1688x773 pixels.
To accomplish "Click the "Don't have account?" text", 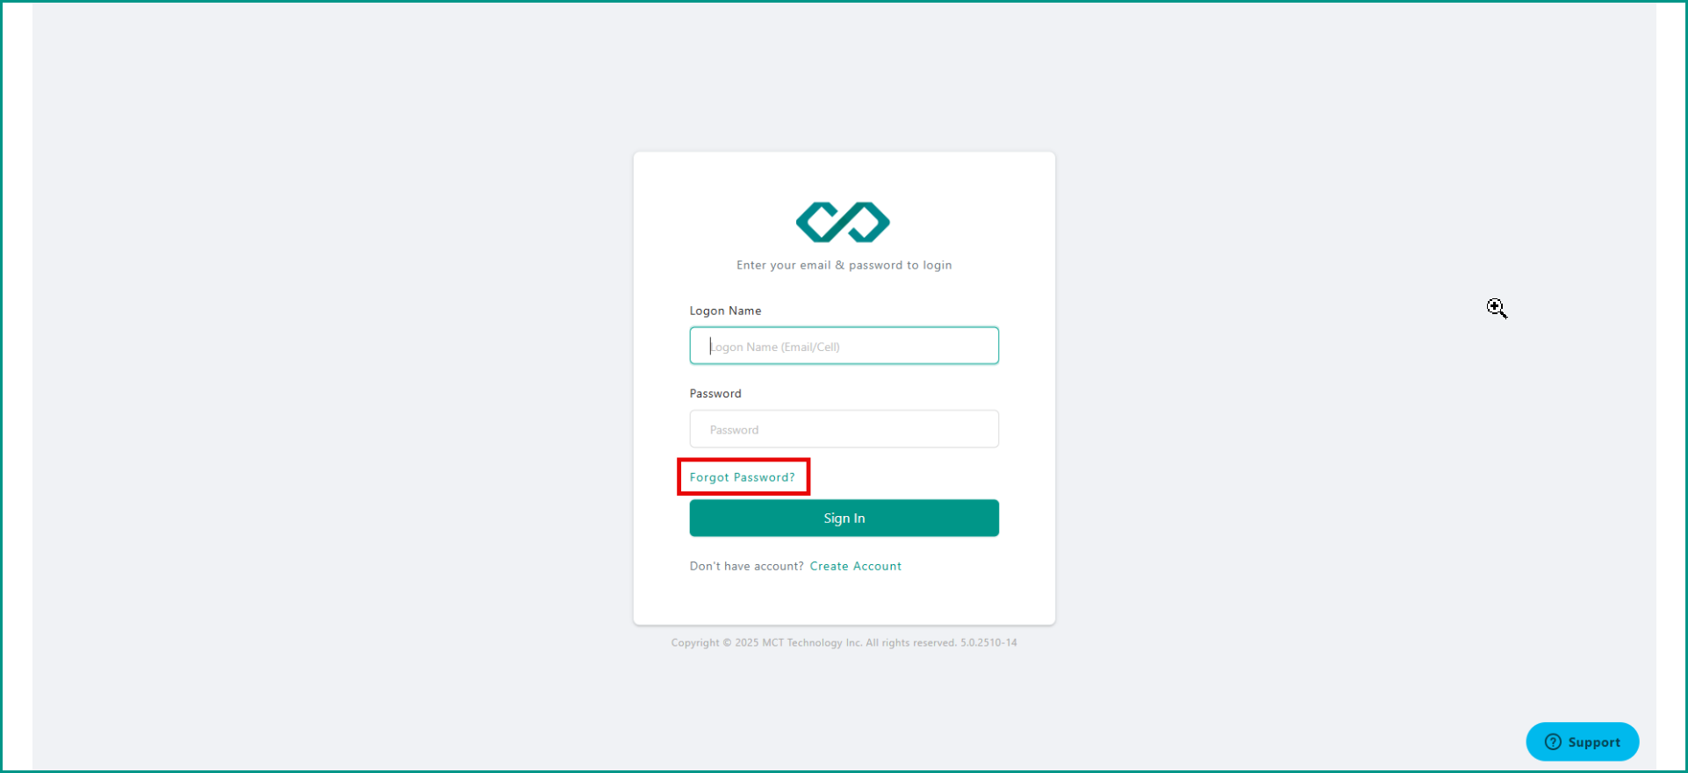I will click(x=746, y=566).
